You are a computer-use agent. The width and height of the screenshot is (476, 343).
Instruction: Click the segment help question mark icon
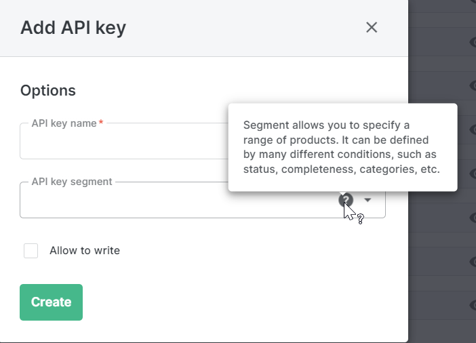[346, 200]
